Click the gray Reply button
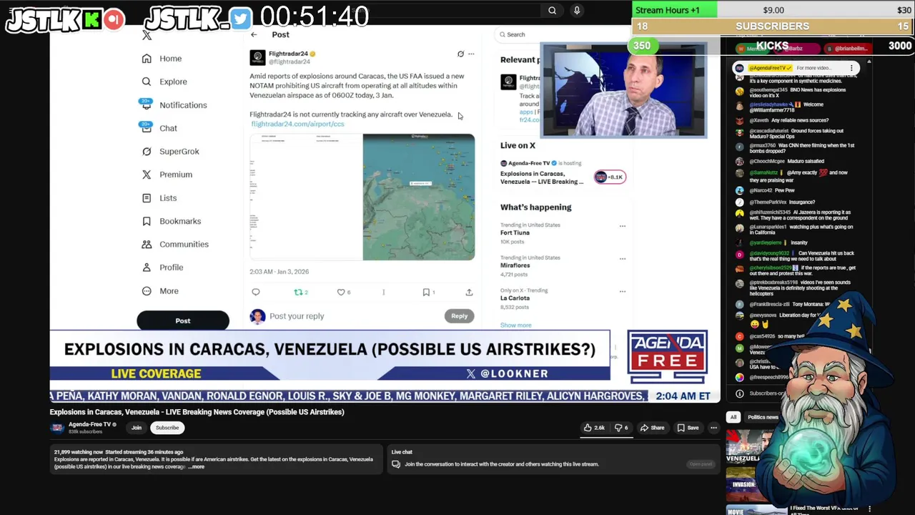Viewport: 915px width, 515px height. tap(459, 316)
